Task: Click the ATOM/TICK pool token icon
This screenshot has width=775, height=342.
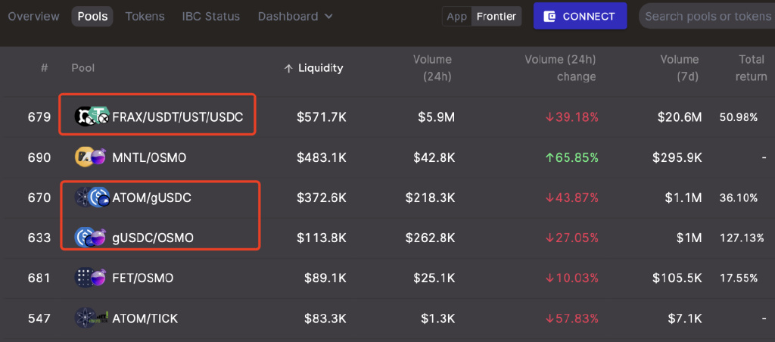Action: tap(92, 318)
